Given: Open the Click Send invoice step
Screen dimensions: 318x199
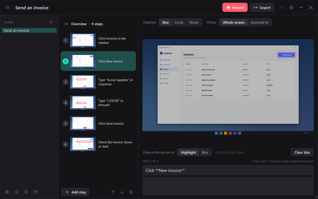Looking at the screenshot, I should [x=98, y=123].
